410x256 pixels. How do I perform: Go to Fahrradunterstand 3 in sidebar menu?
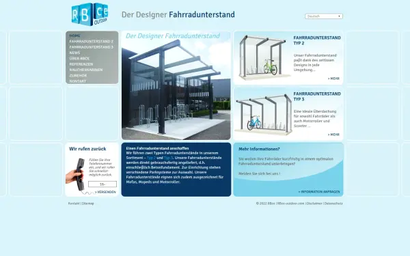point(92,47)
